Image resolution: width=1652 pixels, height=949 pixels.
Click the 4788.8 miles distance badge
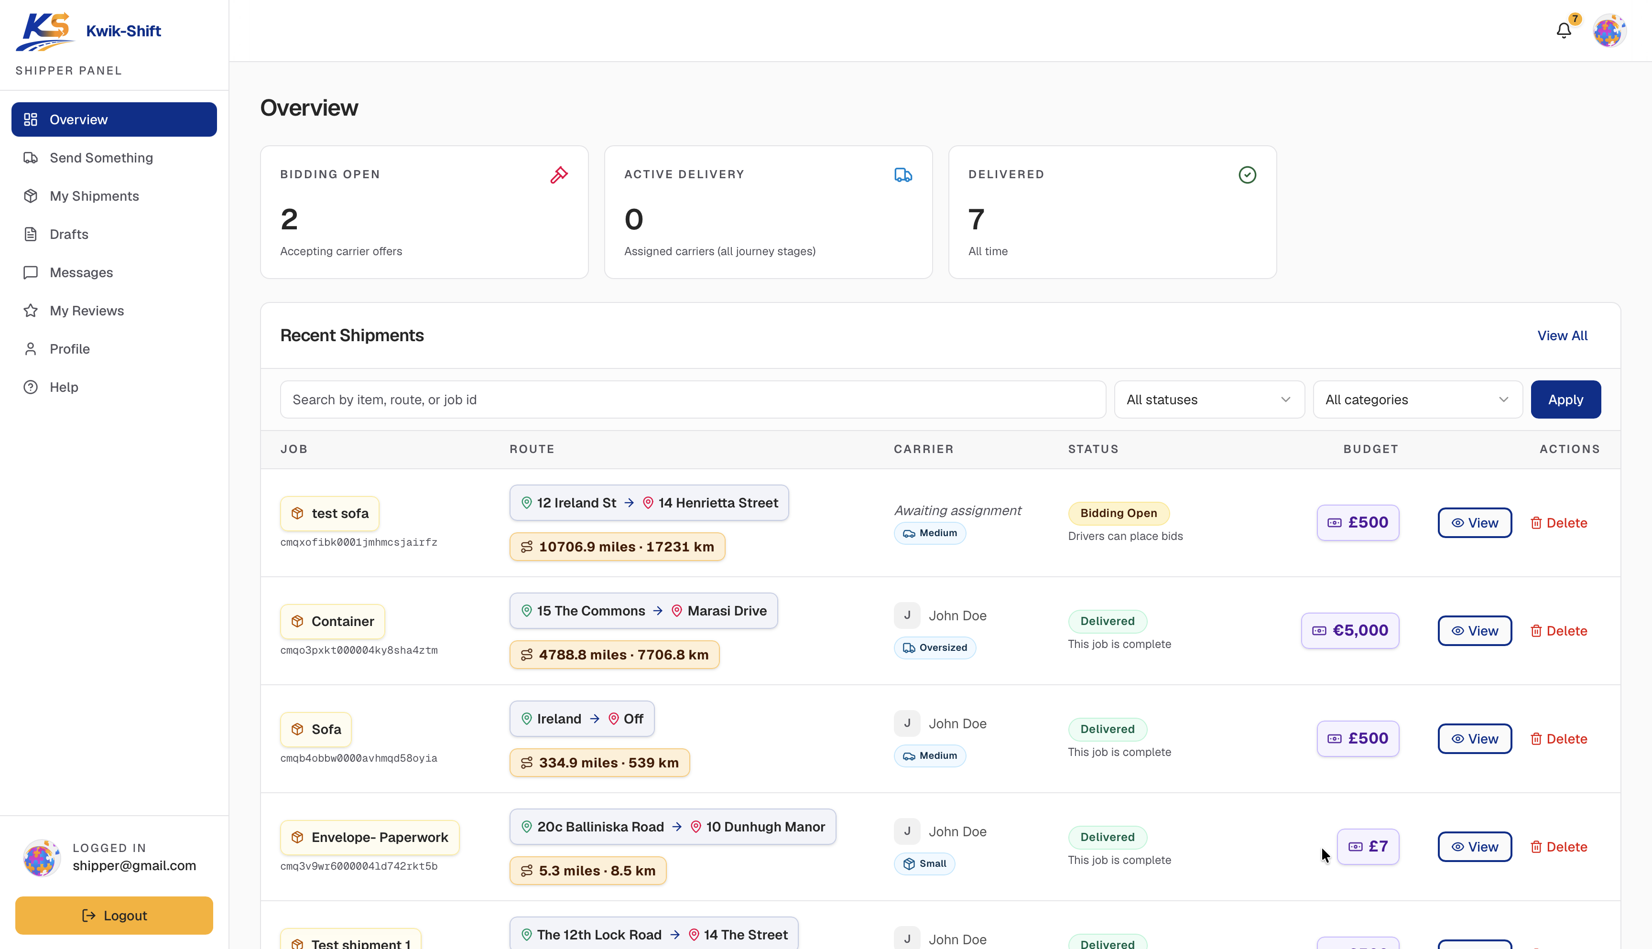615,655
